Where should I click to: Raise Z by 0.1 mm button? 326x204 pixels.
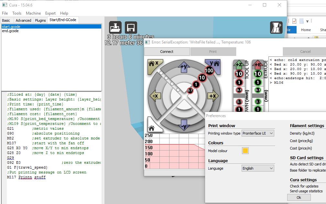(239, 90)
